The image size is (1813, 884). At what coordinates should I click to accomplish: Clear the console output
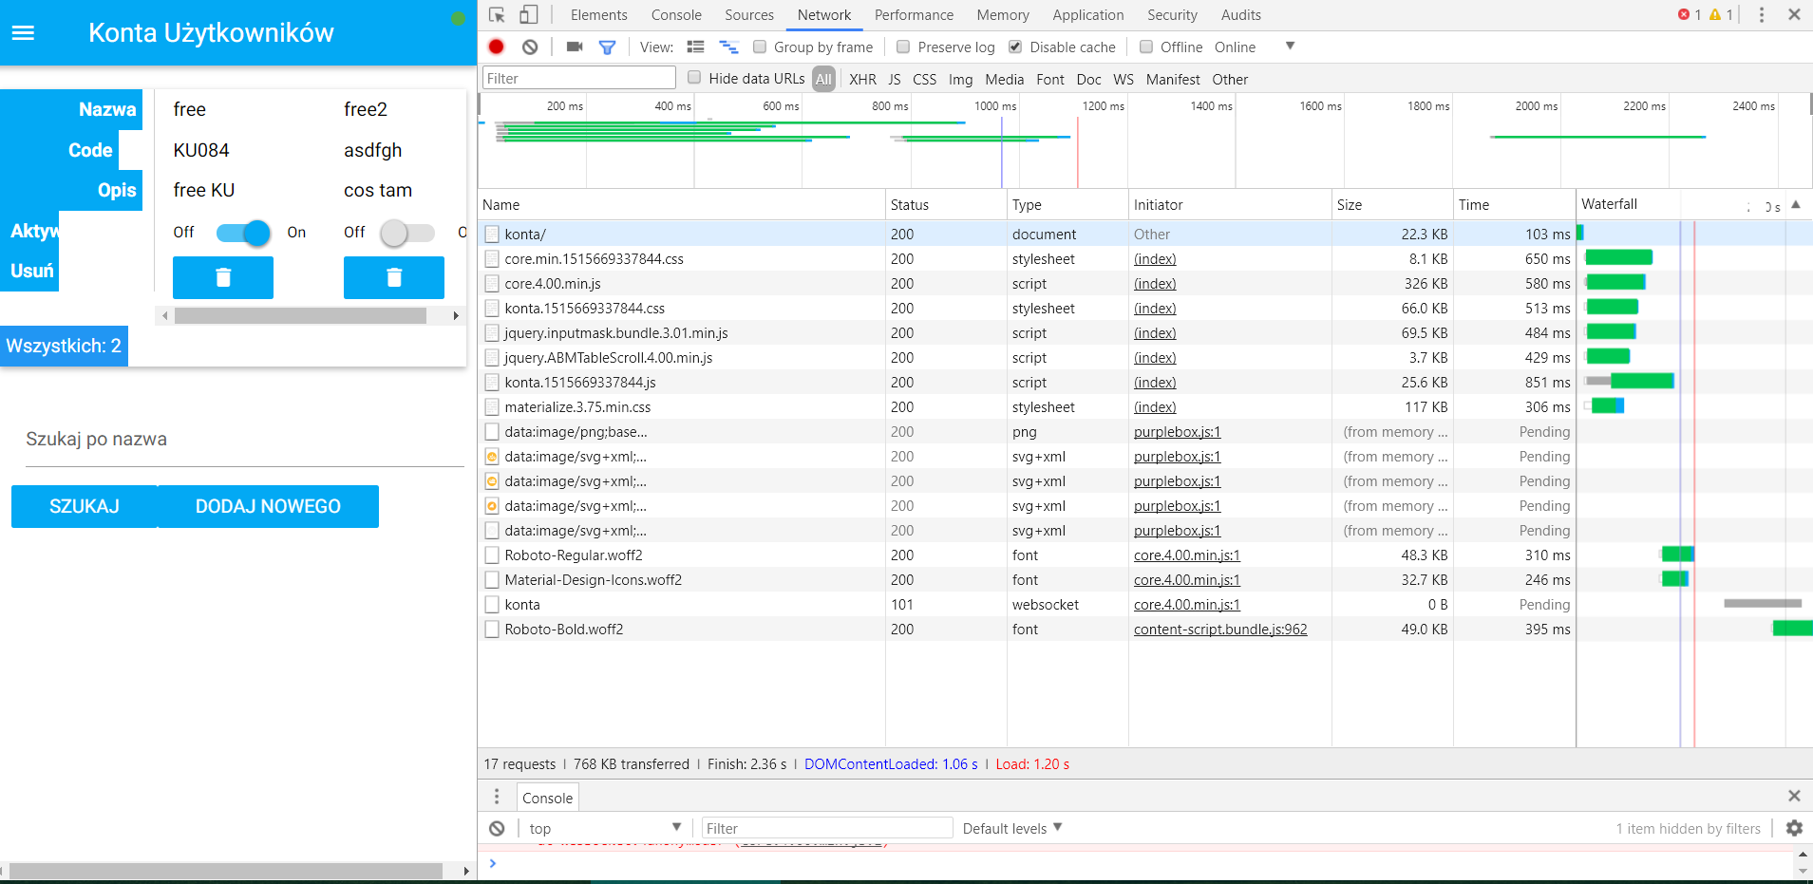[x=497, y=828]
